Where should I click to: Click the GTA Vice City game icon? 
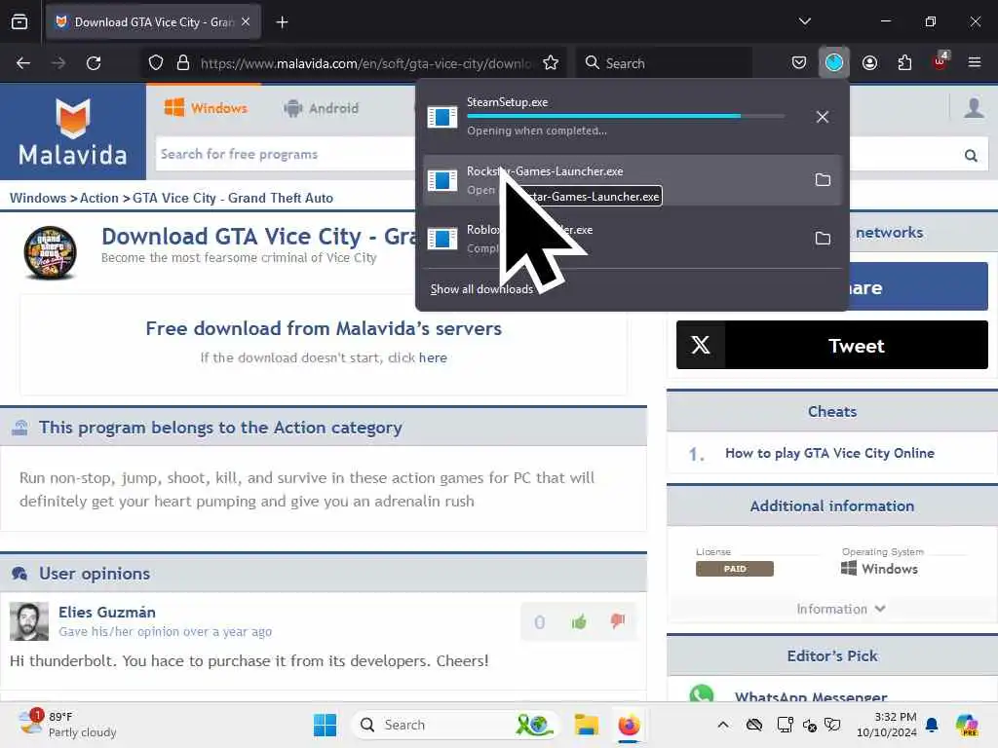tap(51, 252)
